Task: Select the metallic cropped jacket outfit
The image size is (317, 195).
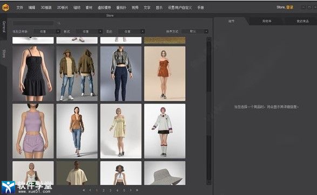Action: coord(121,74)
